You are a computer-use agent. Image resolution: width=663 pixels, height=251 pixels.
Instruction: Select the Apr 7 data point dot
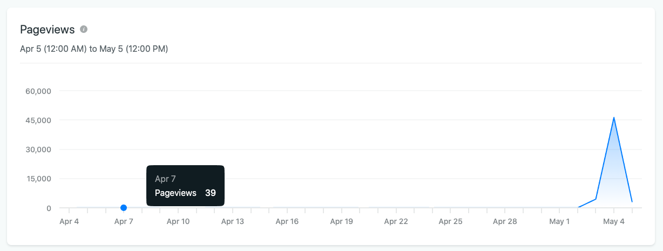click(124, 208)
